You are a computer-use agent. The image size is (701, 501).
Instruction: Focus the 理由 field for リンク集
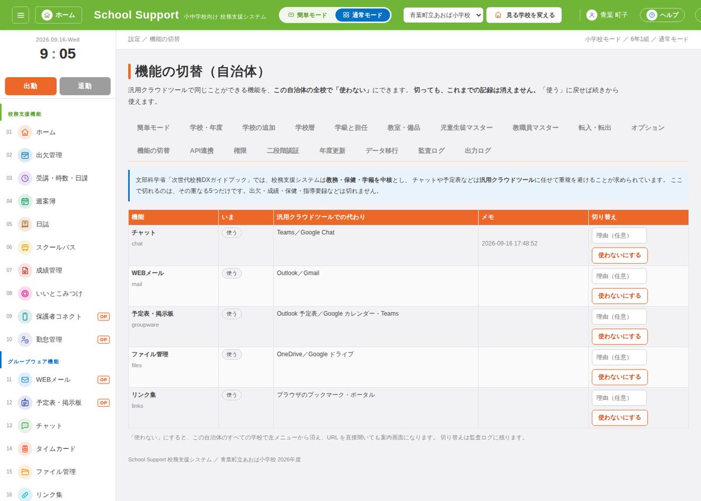(x=619, y=398)
